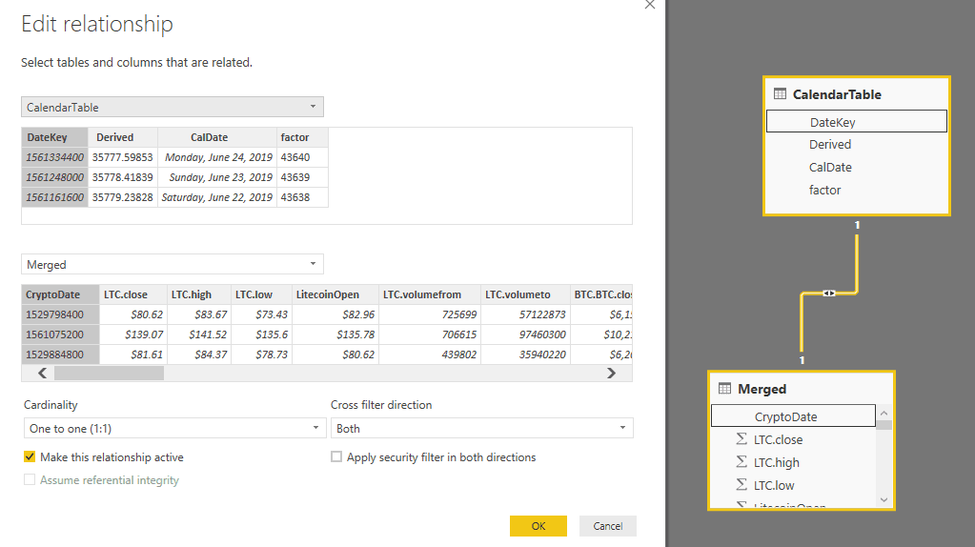The width and height of the screenshot is (975, 547).
Task: Click the Cancel button
Action: pyautogui.click(x=607, y=526)
